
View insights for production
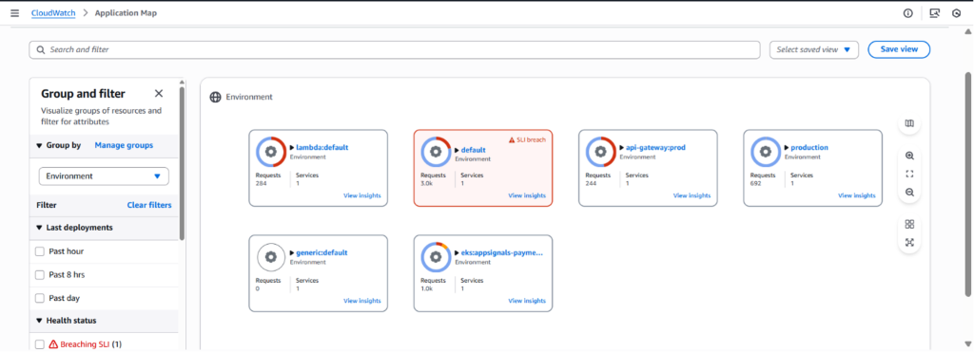pos(857,195)
